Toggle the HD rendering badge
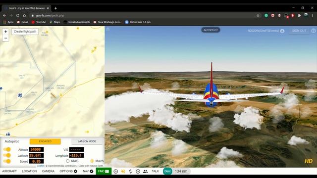This screenshot has width=317, height=178. (309, 161)
